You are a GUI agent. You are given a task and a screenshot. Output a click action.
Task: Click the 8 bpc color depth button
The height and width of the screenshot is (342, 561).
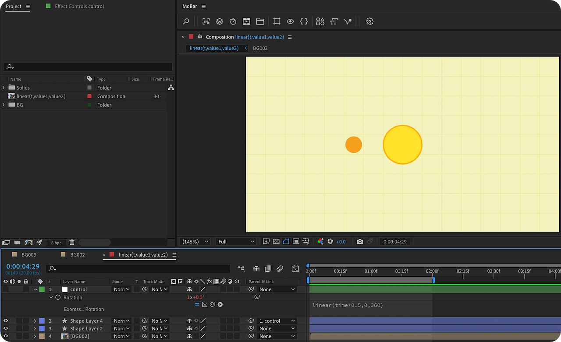tap(56, 243)
